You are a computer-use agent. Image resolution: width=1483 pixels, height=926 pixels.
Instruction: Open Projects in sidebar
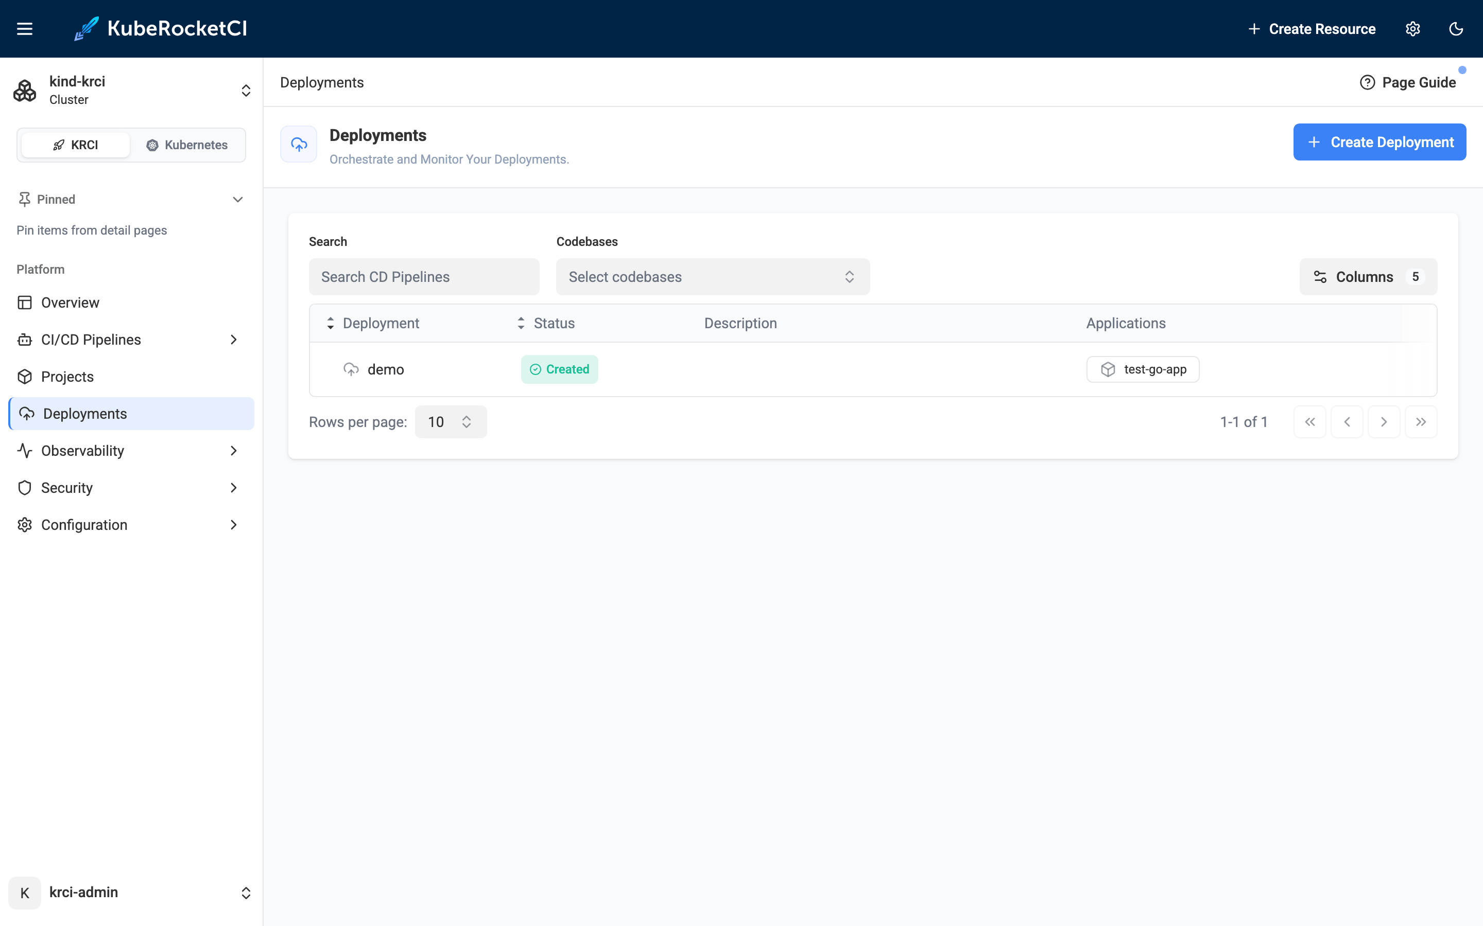pos(132,377)
